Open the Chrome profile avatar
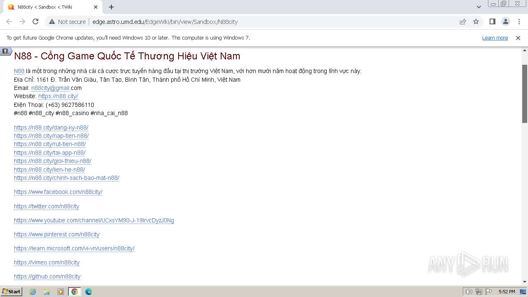528x297 pixels. pos(505,21)
